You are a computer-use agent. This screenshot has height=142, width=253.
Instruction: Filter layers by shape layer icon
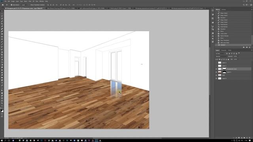[234, 54]
